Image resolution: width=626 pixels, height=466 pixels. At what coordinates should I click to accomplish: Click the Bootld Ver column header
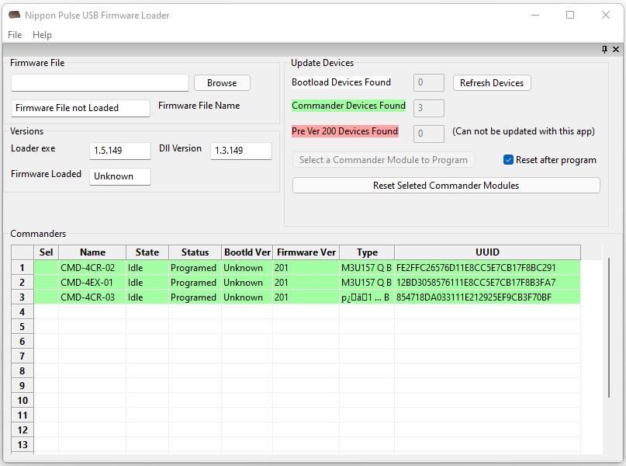[247, 252]
